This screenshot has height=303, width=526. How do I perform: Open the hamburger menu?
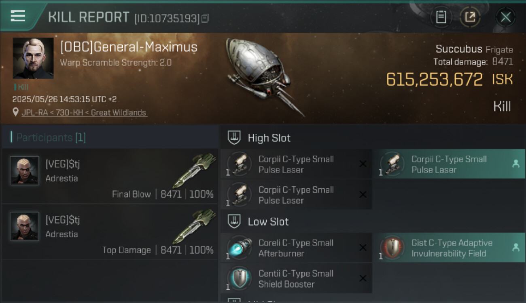point(18,16)
